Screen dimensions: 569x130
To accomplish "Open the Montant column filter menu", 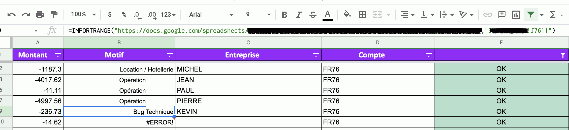I will click(58, 55).
